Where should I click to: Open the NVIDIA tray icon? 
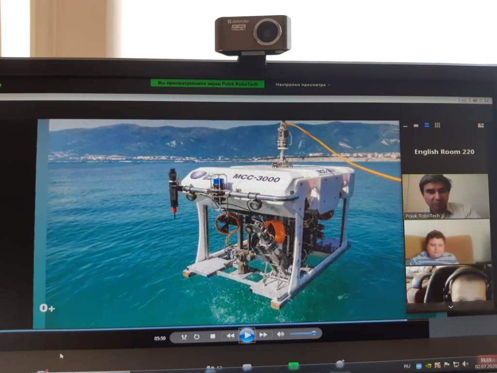[428, 366]
